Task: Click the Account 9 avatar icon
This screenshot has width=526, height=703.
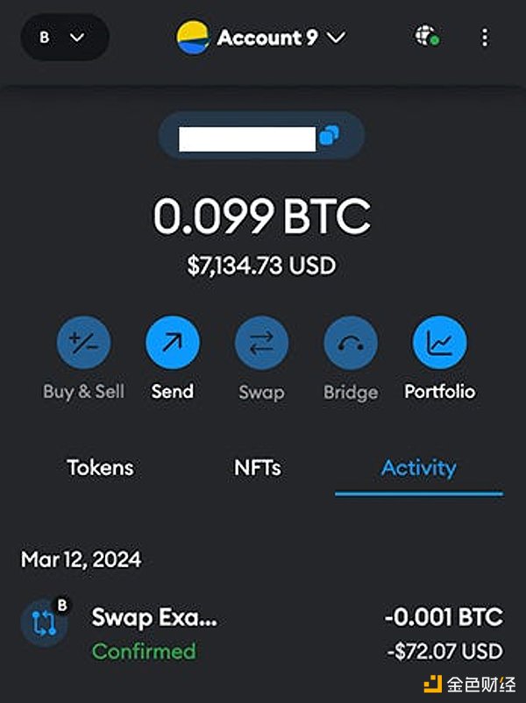Action: point(193,38)
